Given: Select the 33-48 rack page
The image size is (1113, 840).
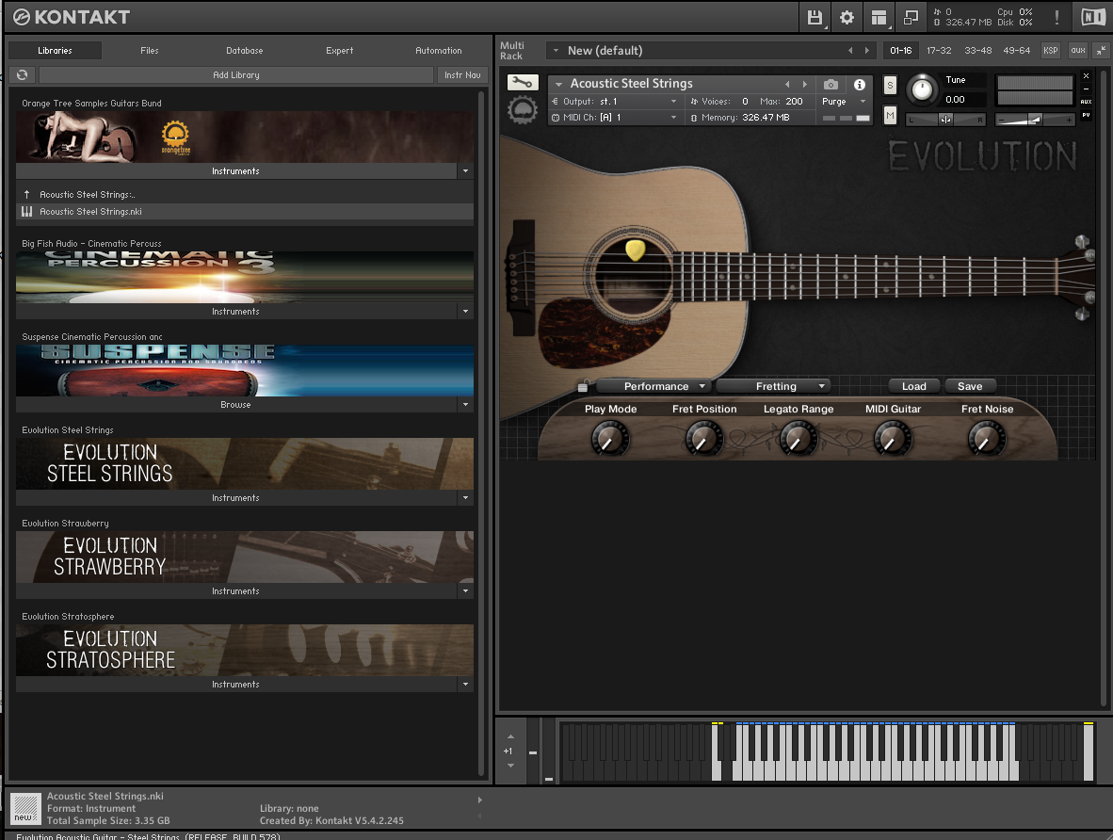Looking at the screenshot, I should coord(978,51).
